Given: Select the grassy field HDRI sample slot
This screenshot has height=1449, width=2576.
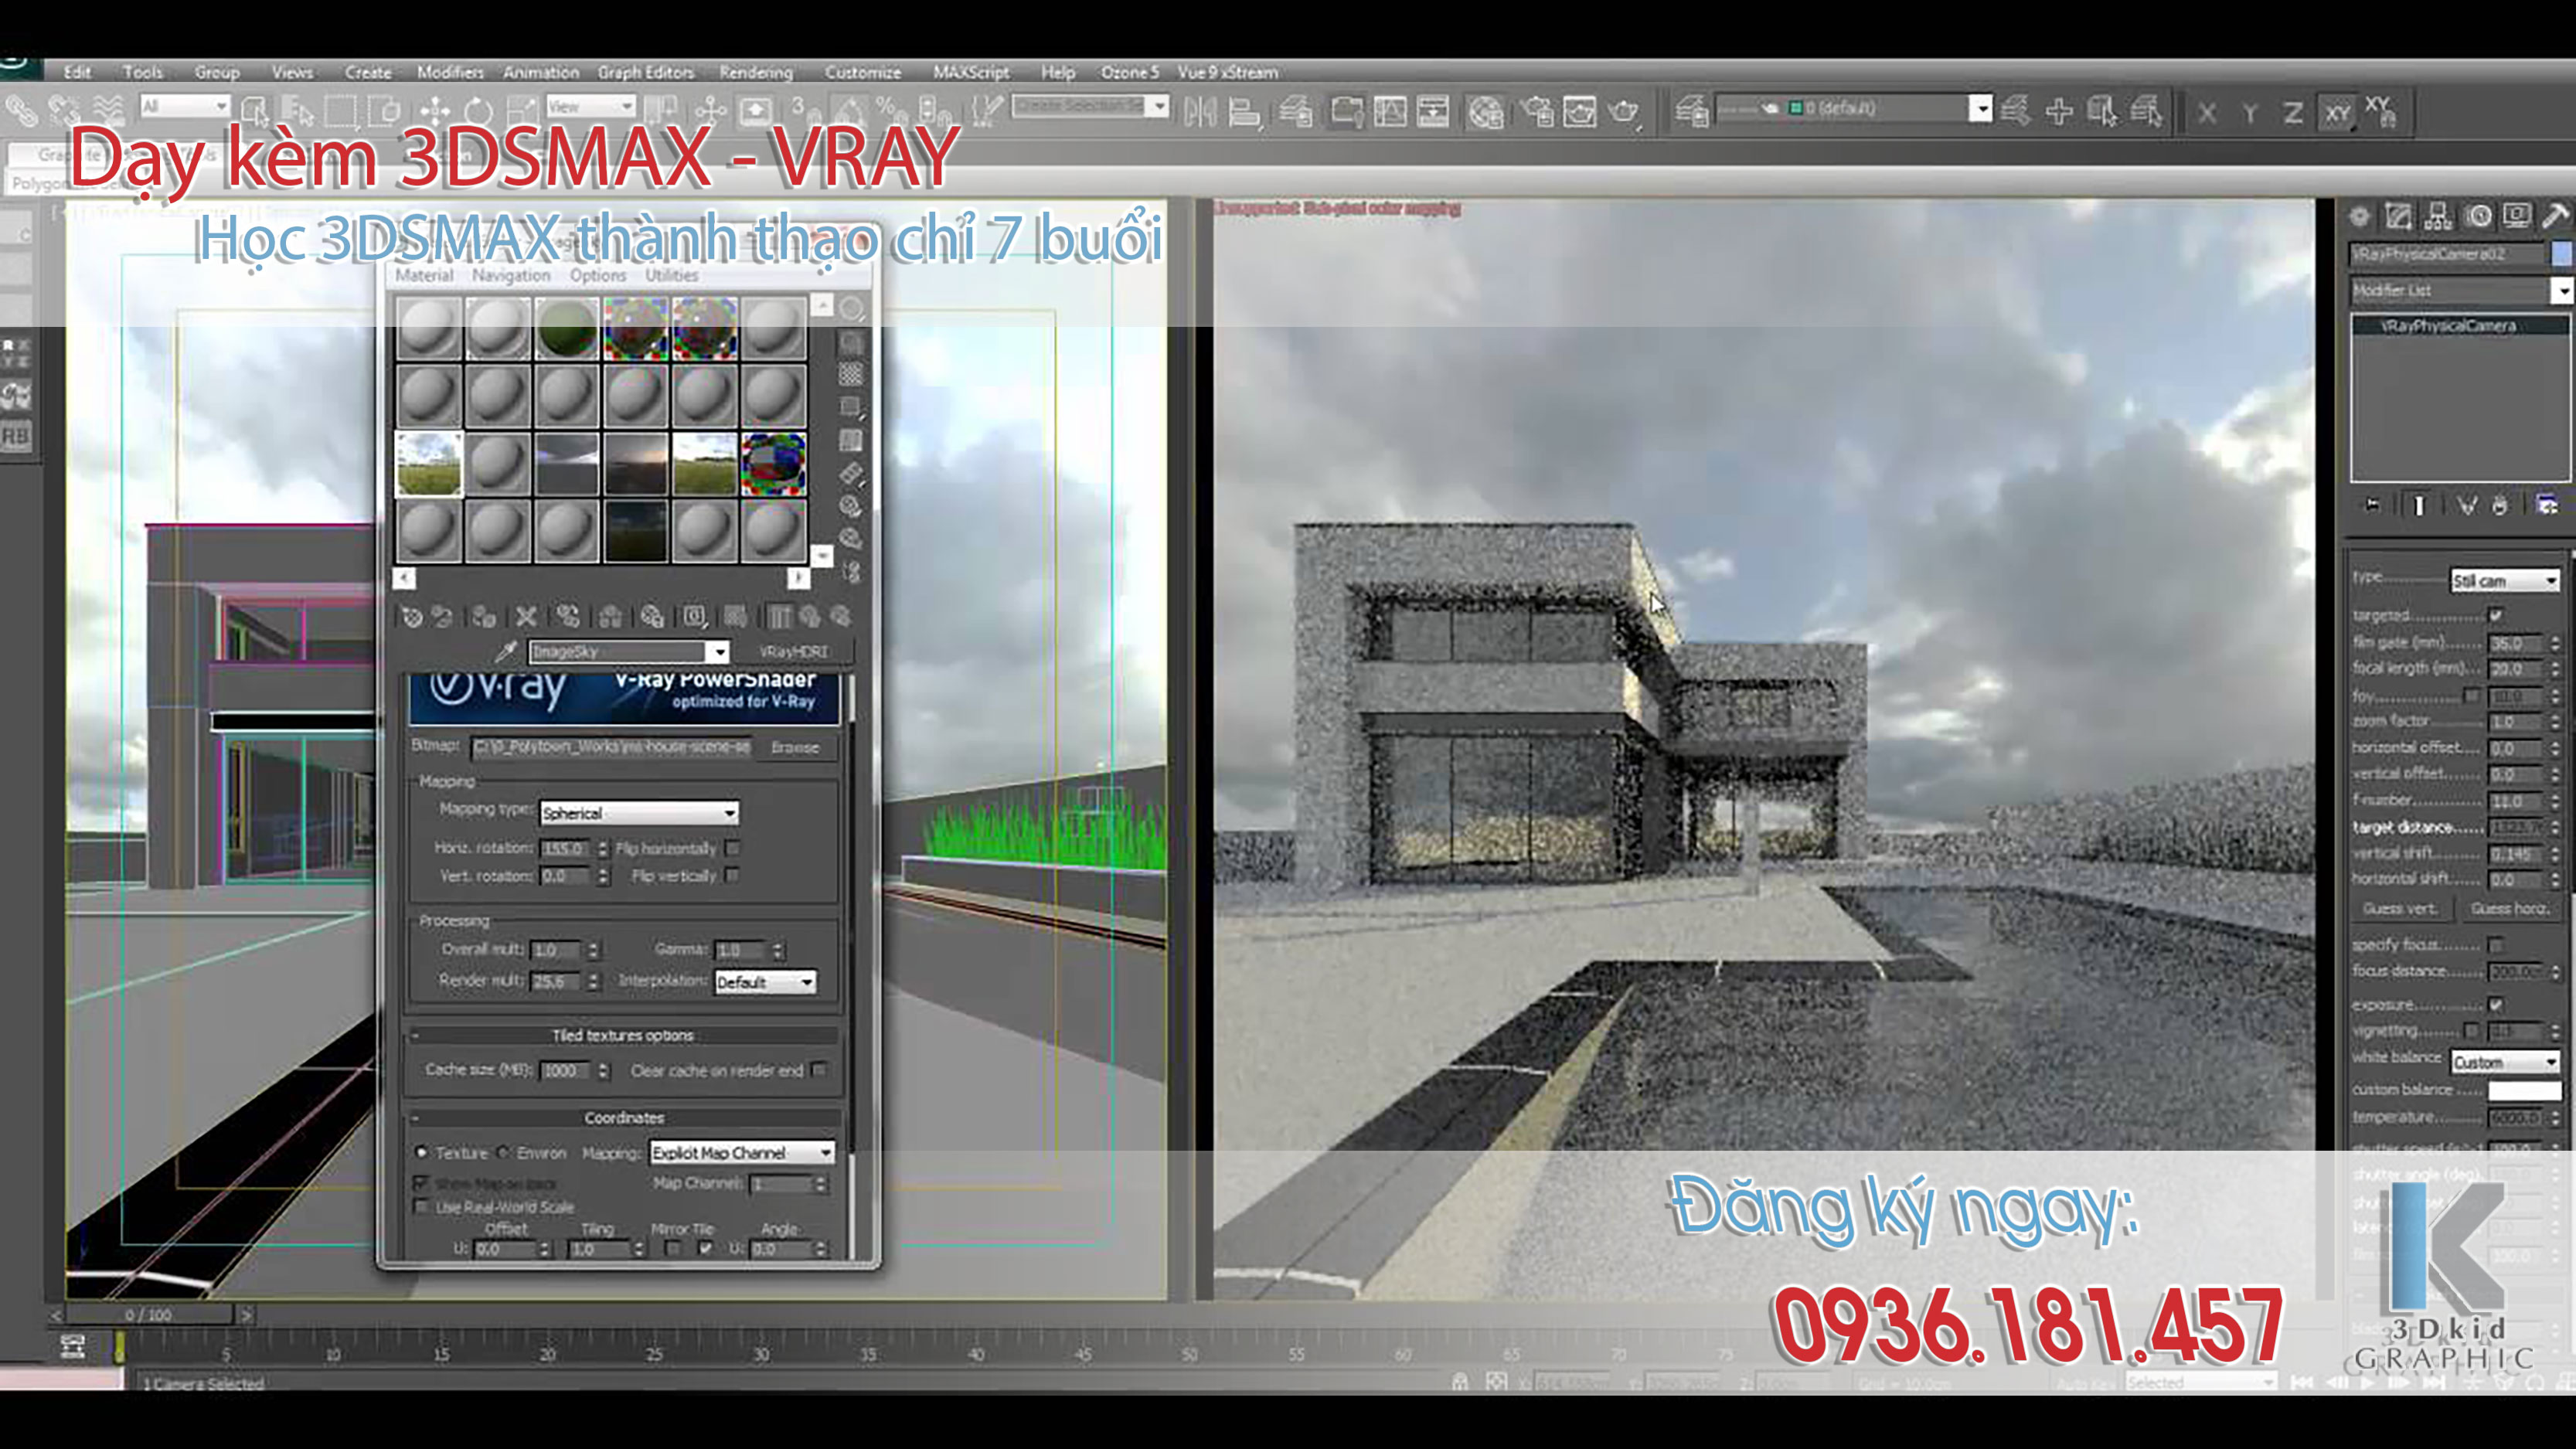Looking at the screenshot, I should point(429,464).
